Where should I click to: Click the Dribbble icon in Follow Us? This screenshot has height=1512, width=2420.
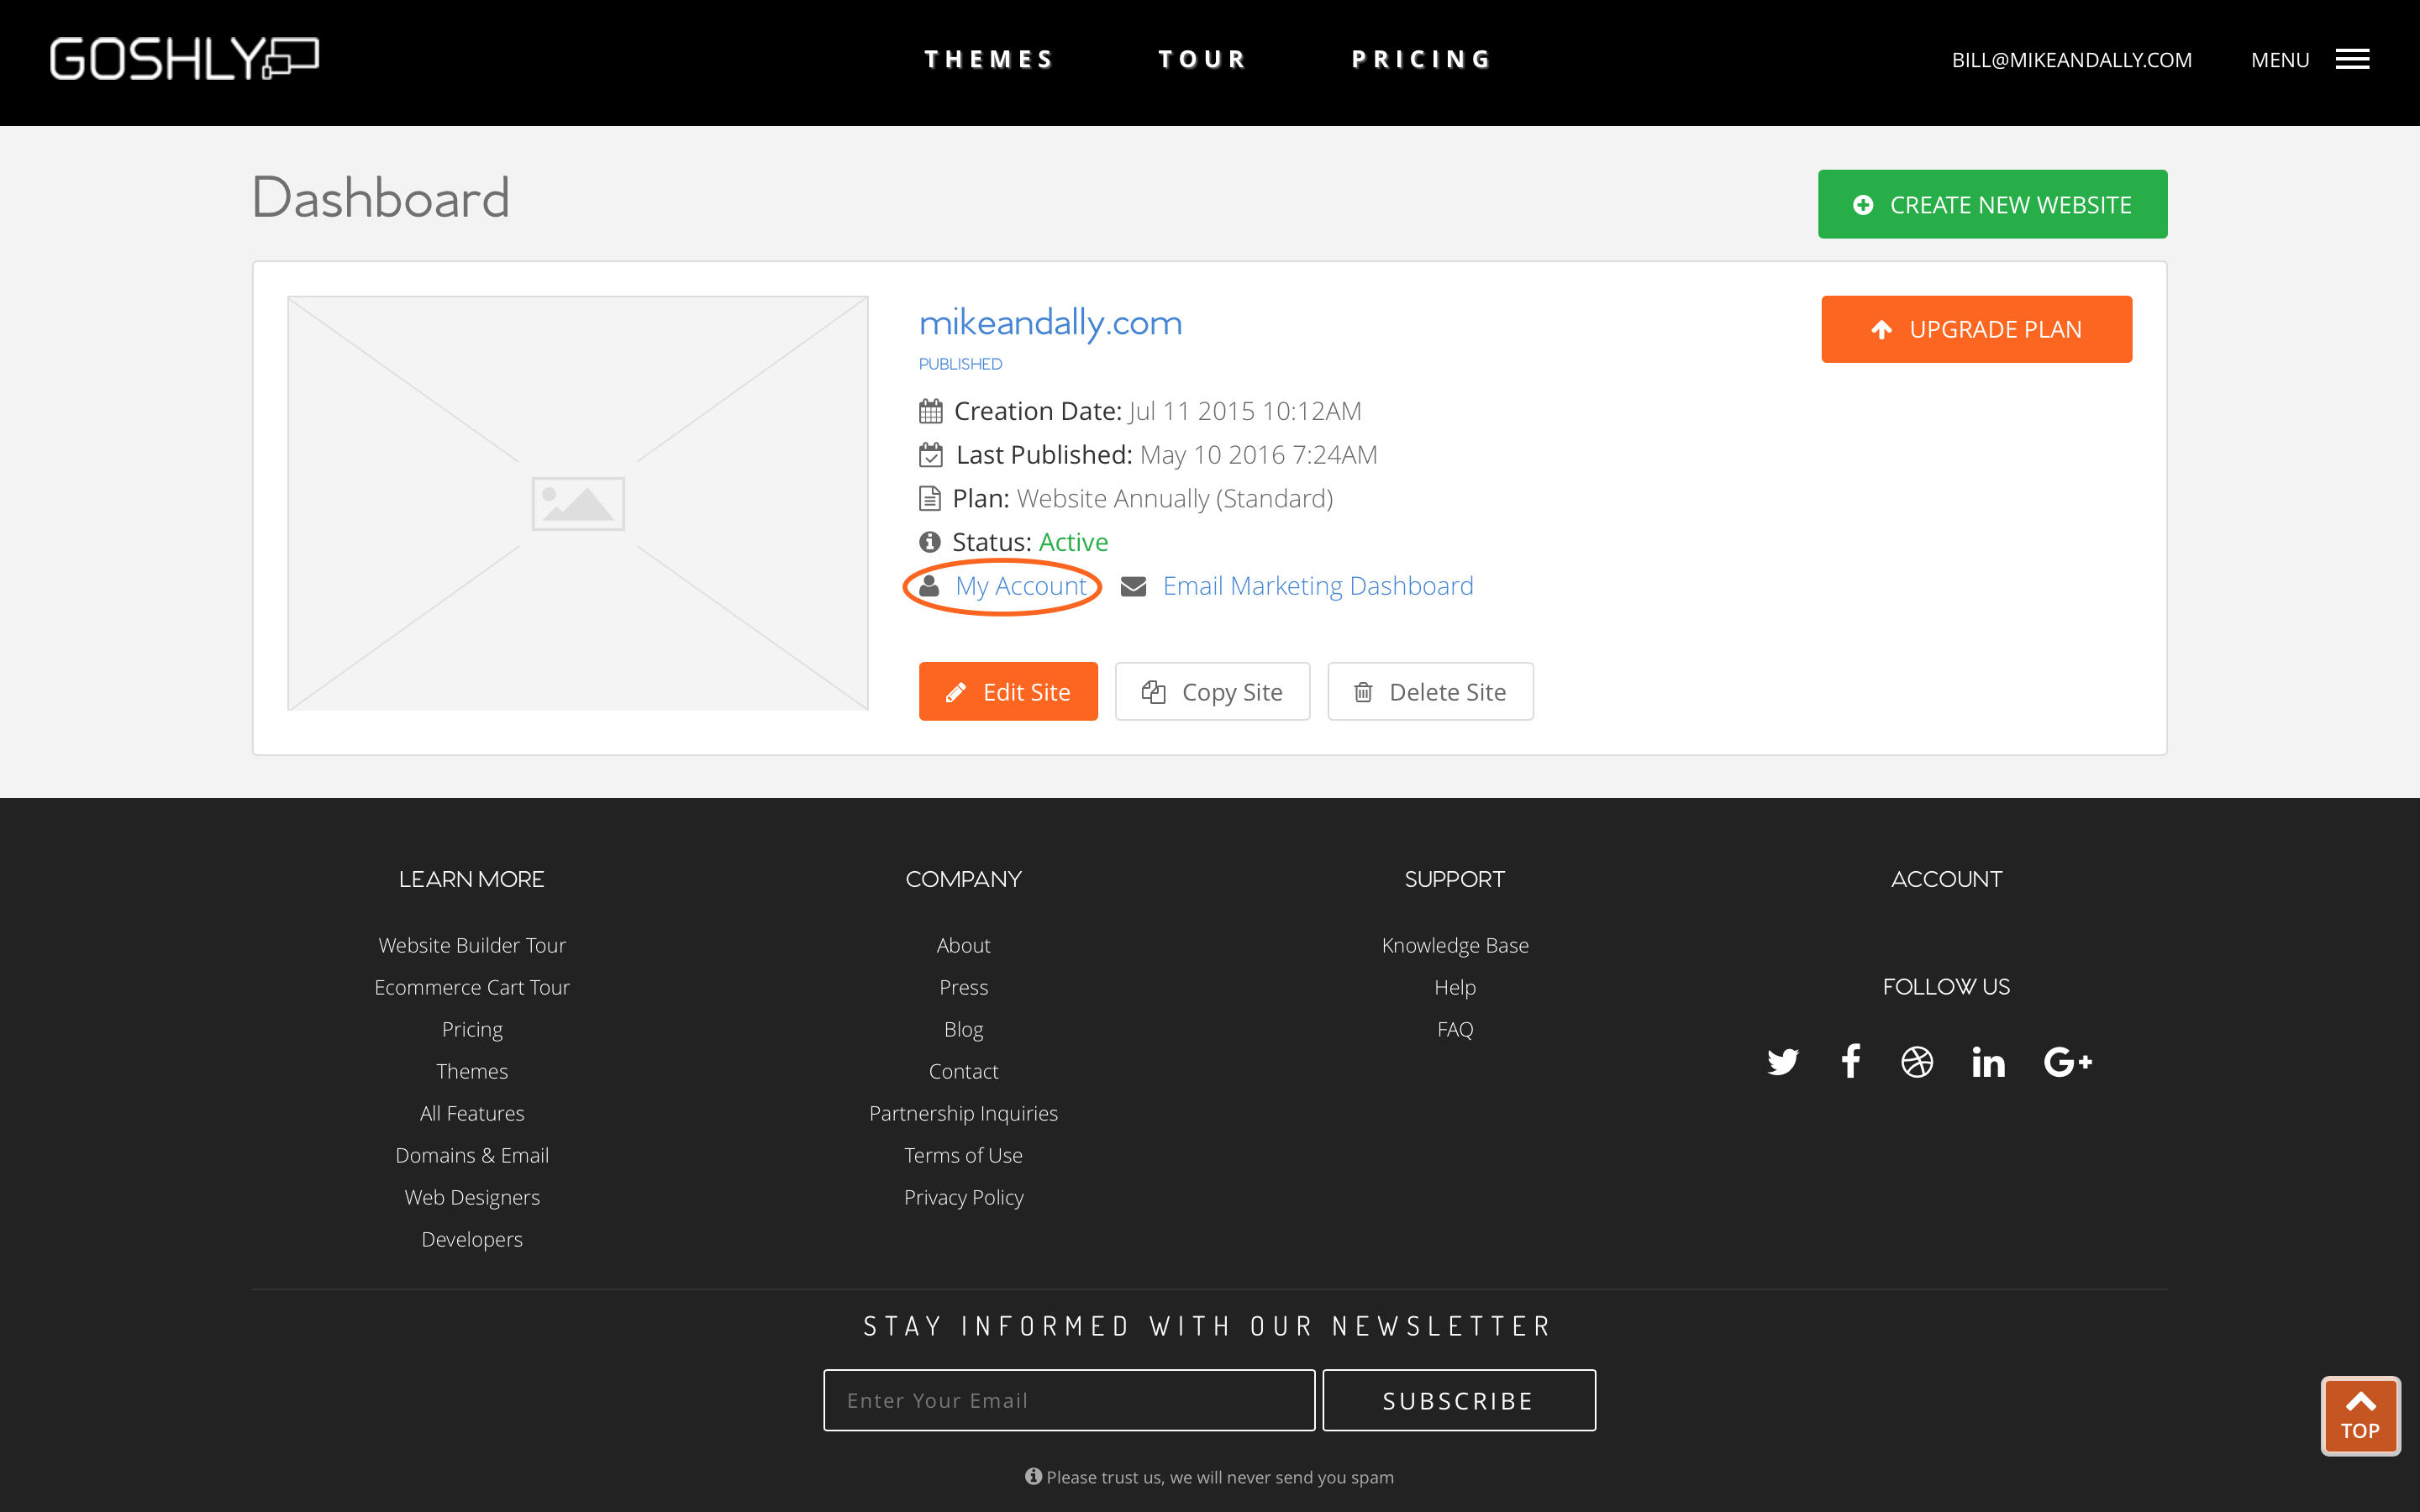coord(1917,1061)
